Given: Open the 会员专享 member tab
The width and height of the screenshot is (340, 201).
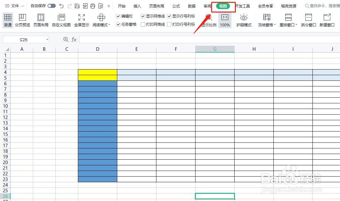Looking at the screenshot, I should [x=266, y=6].
